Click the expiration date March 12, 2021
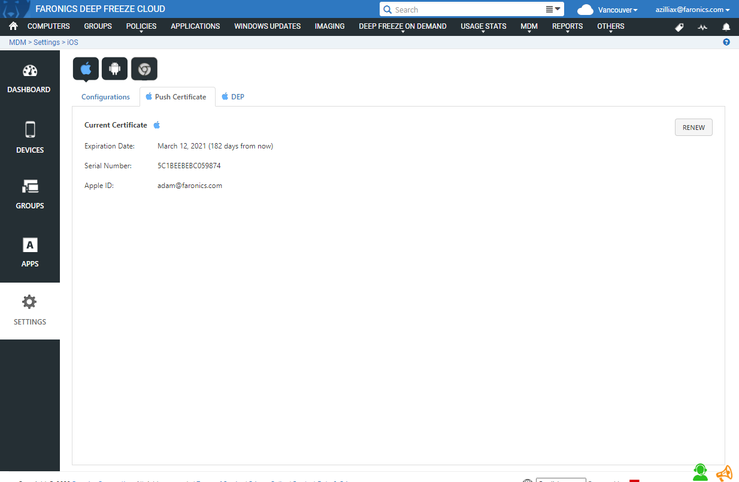The image size is (739, 482). tap(182, 146)
